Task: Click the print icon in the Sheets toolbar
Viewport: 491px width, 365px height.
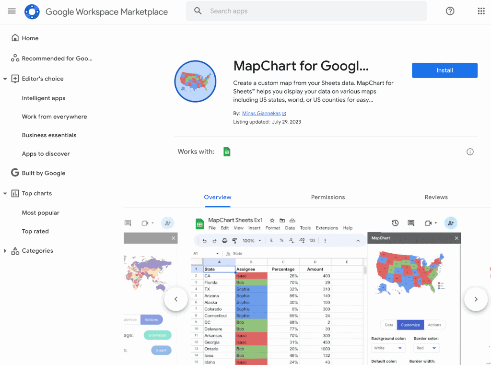Action: 224,241
